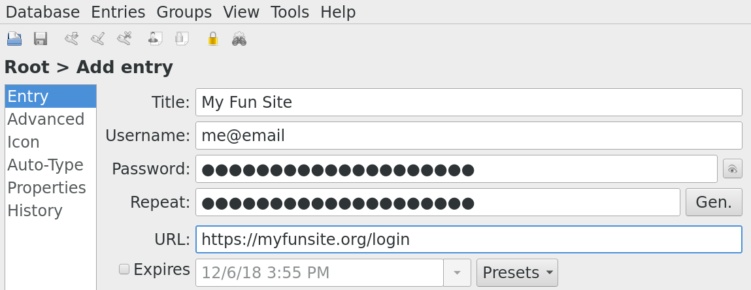751x290 pixels.
Task: Switch to the Auto-Type section
Action: point(45,165)
